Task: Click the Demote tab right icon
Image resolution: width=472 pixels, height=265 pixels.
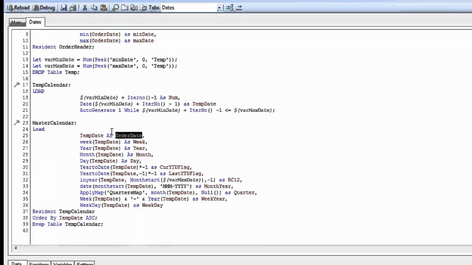Action: pos(143,7)
